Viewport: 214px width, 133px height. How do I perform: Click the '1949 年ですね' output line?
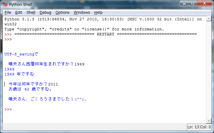coord(19,74)
